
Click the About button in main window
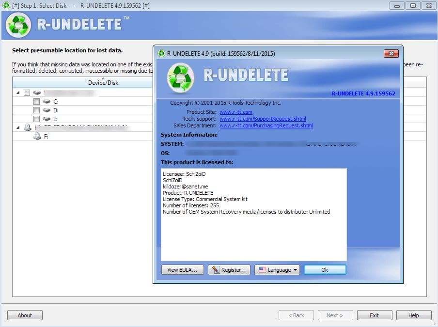(x=25, y=315)
